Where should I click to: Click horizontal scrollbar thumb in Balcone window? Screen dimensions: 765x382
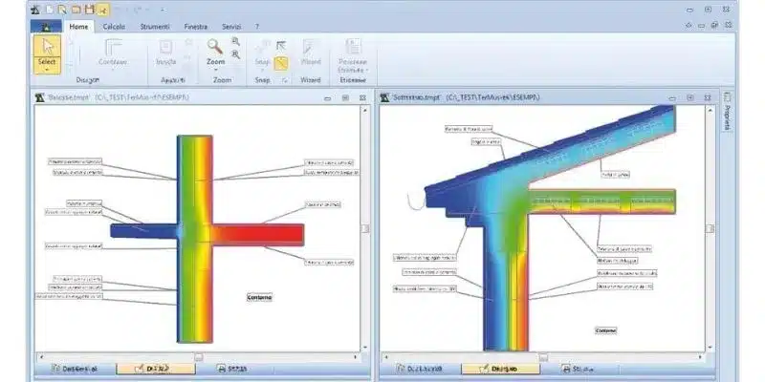coord(199,356)
